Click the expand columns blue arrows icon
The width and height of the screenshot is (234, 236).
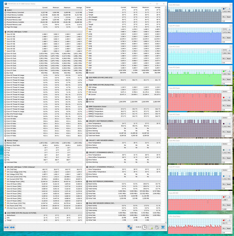tap(6, 227)
